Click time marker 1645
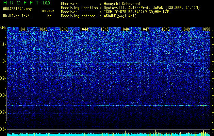Screen dimensions: 214x136 coord(104,29)
